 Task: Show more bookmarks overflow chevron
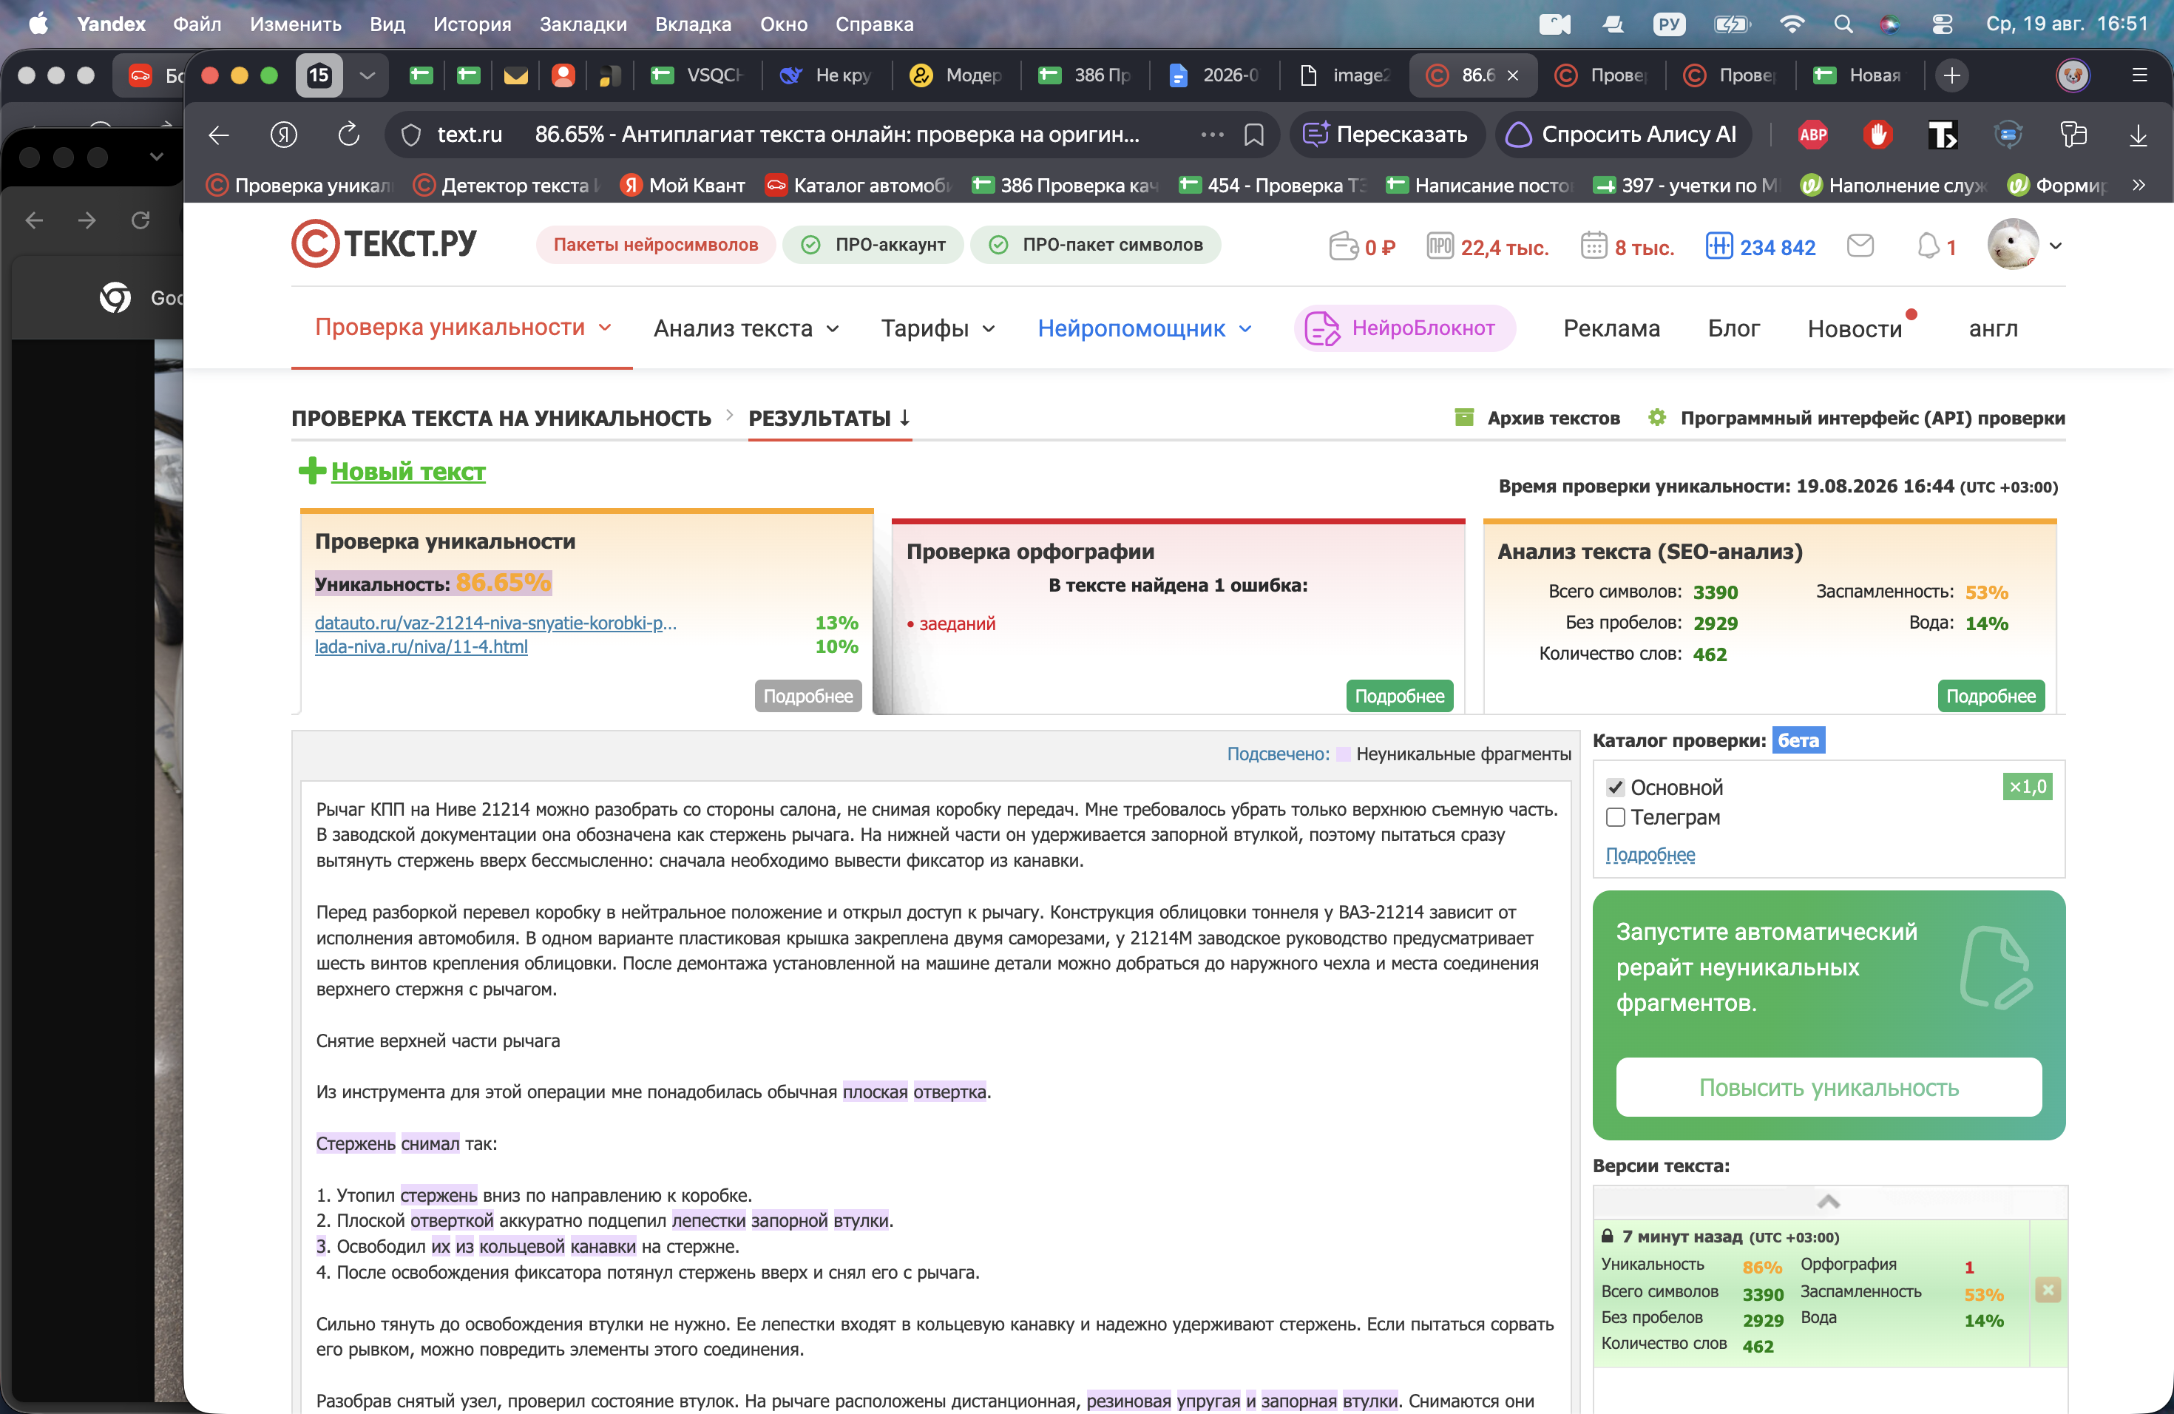[2138, 186]
